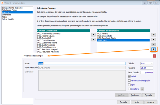Click the Expressão text area
Viewport: 160px width, 105px height.
click(82, 80)
